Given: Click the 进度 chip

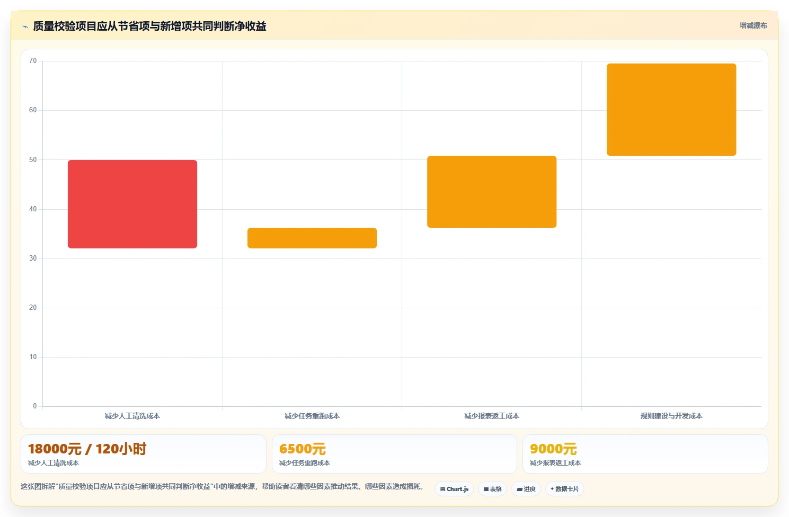Looking at the screenshot, I should (x=526, y=489).
